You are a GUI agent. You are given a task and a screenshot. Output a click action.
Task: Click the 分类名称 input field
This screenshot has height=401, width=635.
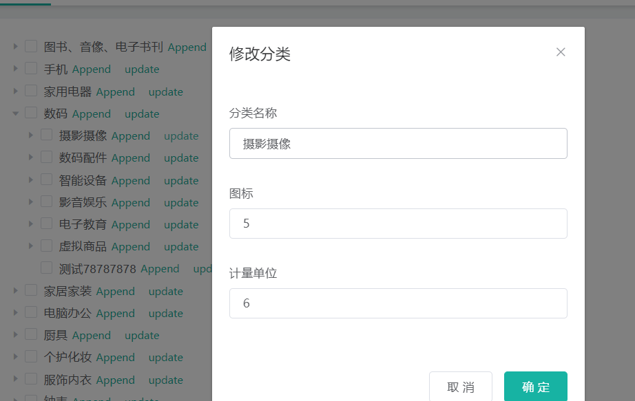point(398,144)
